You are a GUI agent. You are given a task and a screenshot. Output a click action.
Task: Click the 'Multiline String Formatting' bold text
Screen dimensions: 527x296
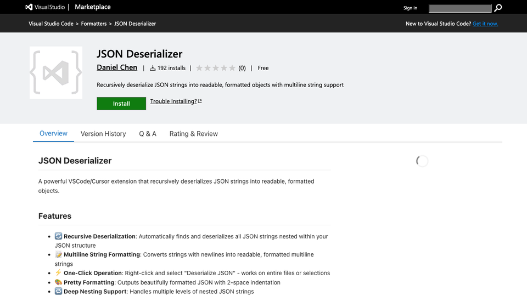tap(102, 255)
